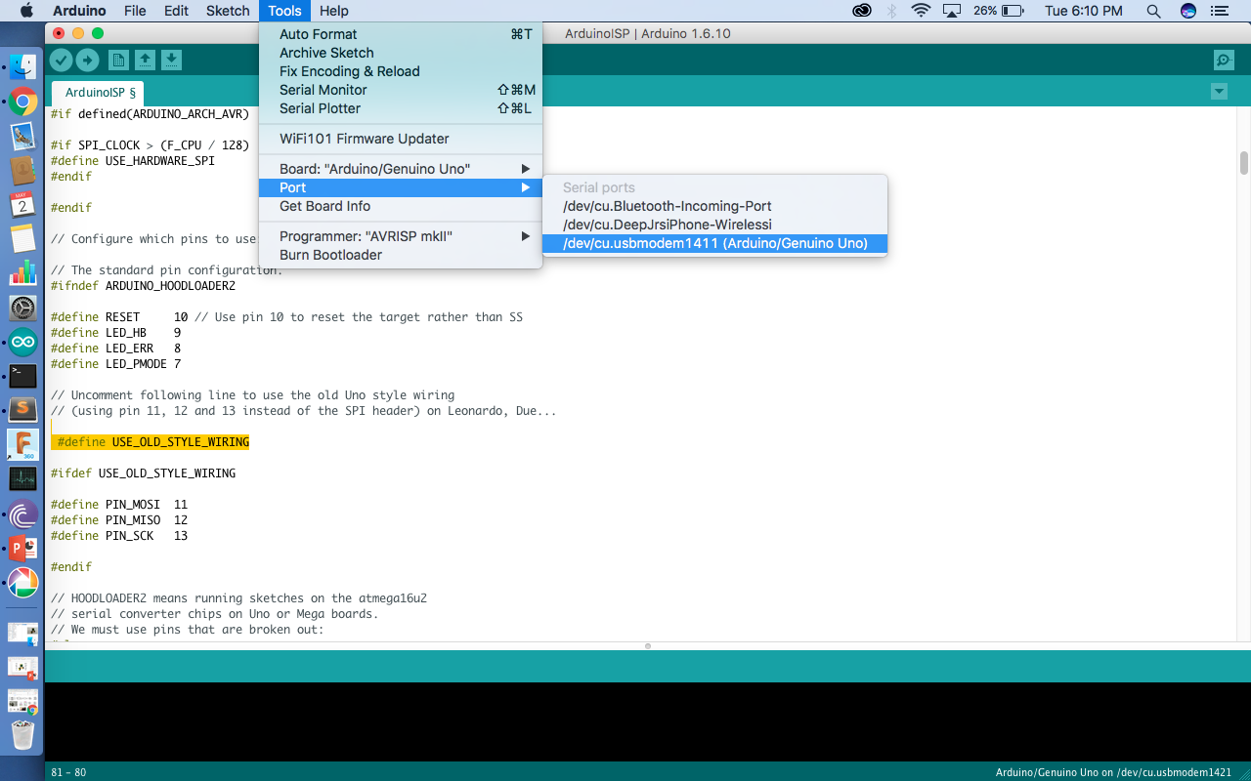Open Sublime Text from the dock
Viewport: 1251px width, 781px height.
23,410
